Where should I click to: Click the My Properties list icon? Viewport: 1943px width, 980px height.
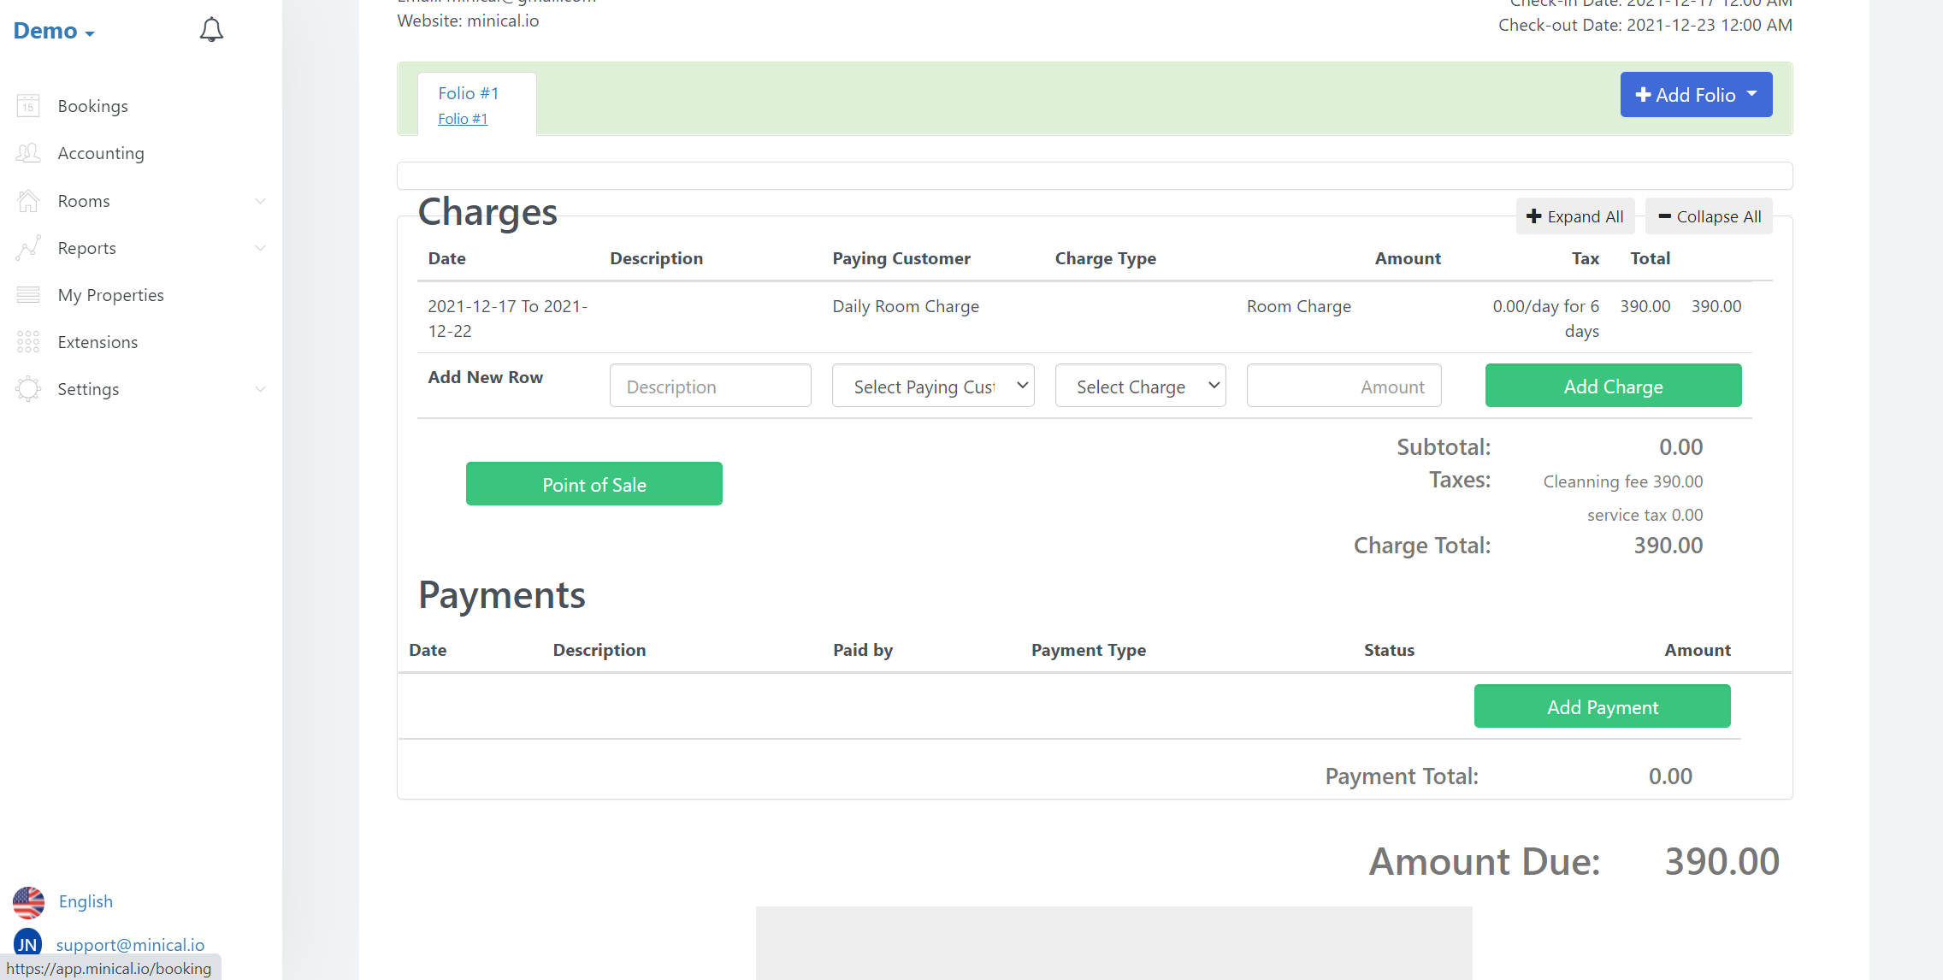point(28,295)
